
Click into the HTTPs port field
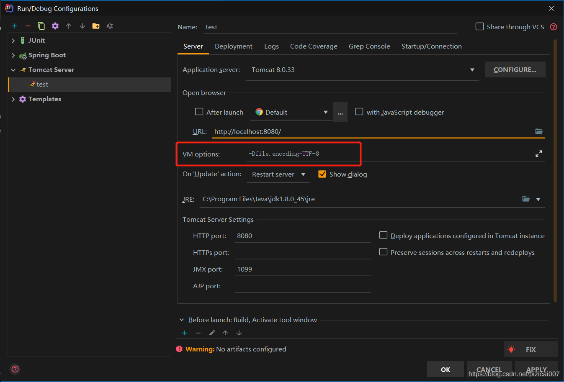point(303,252)
